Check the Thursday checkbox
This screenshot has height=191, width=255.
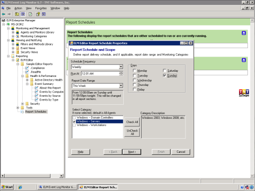tap(134, 85)
